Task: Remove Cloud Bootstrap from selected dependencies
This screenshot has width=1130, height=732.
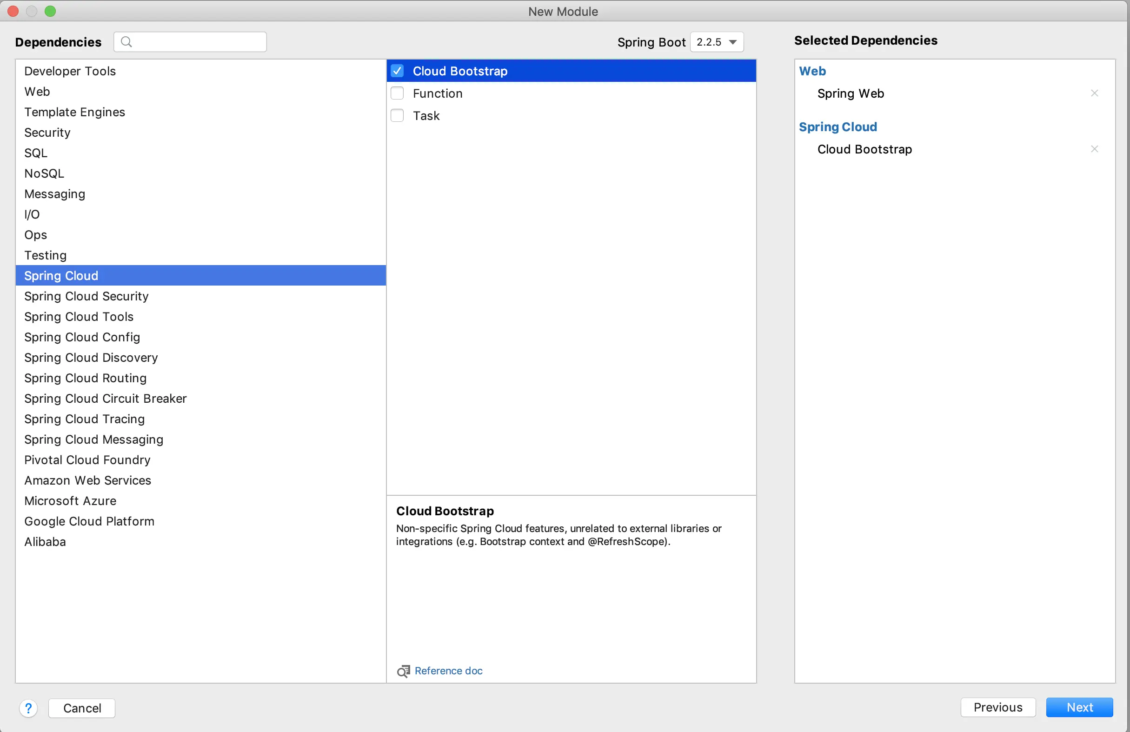Action: pos(1094,149)
